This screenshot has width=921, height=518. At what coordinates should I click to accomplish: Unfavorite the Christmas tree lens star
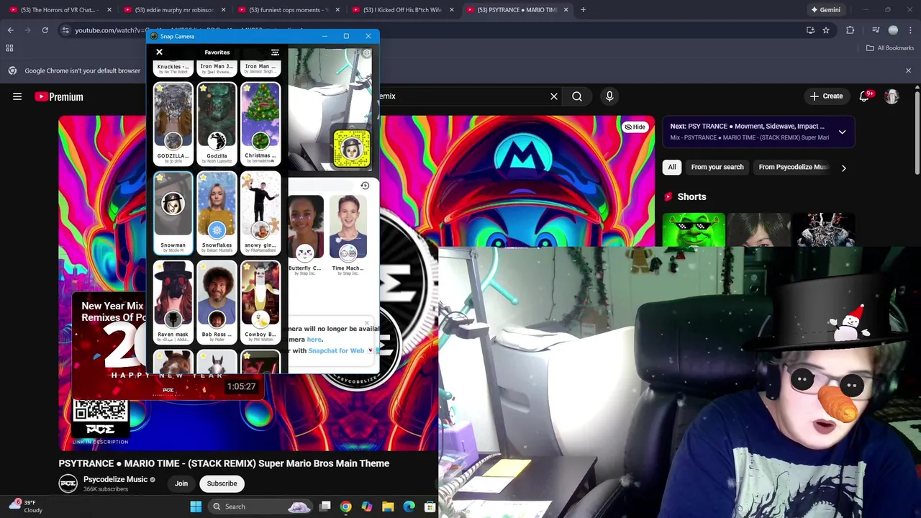(247, 88)
